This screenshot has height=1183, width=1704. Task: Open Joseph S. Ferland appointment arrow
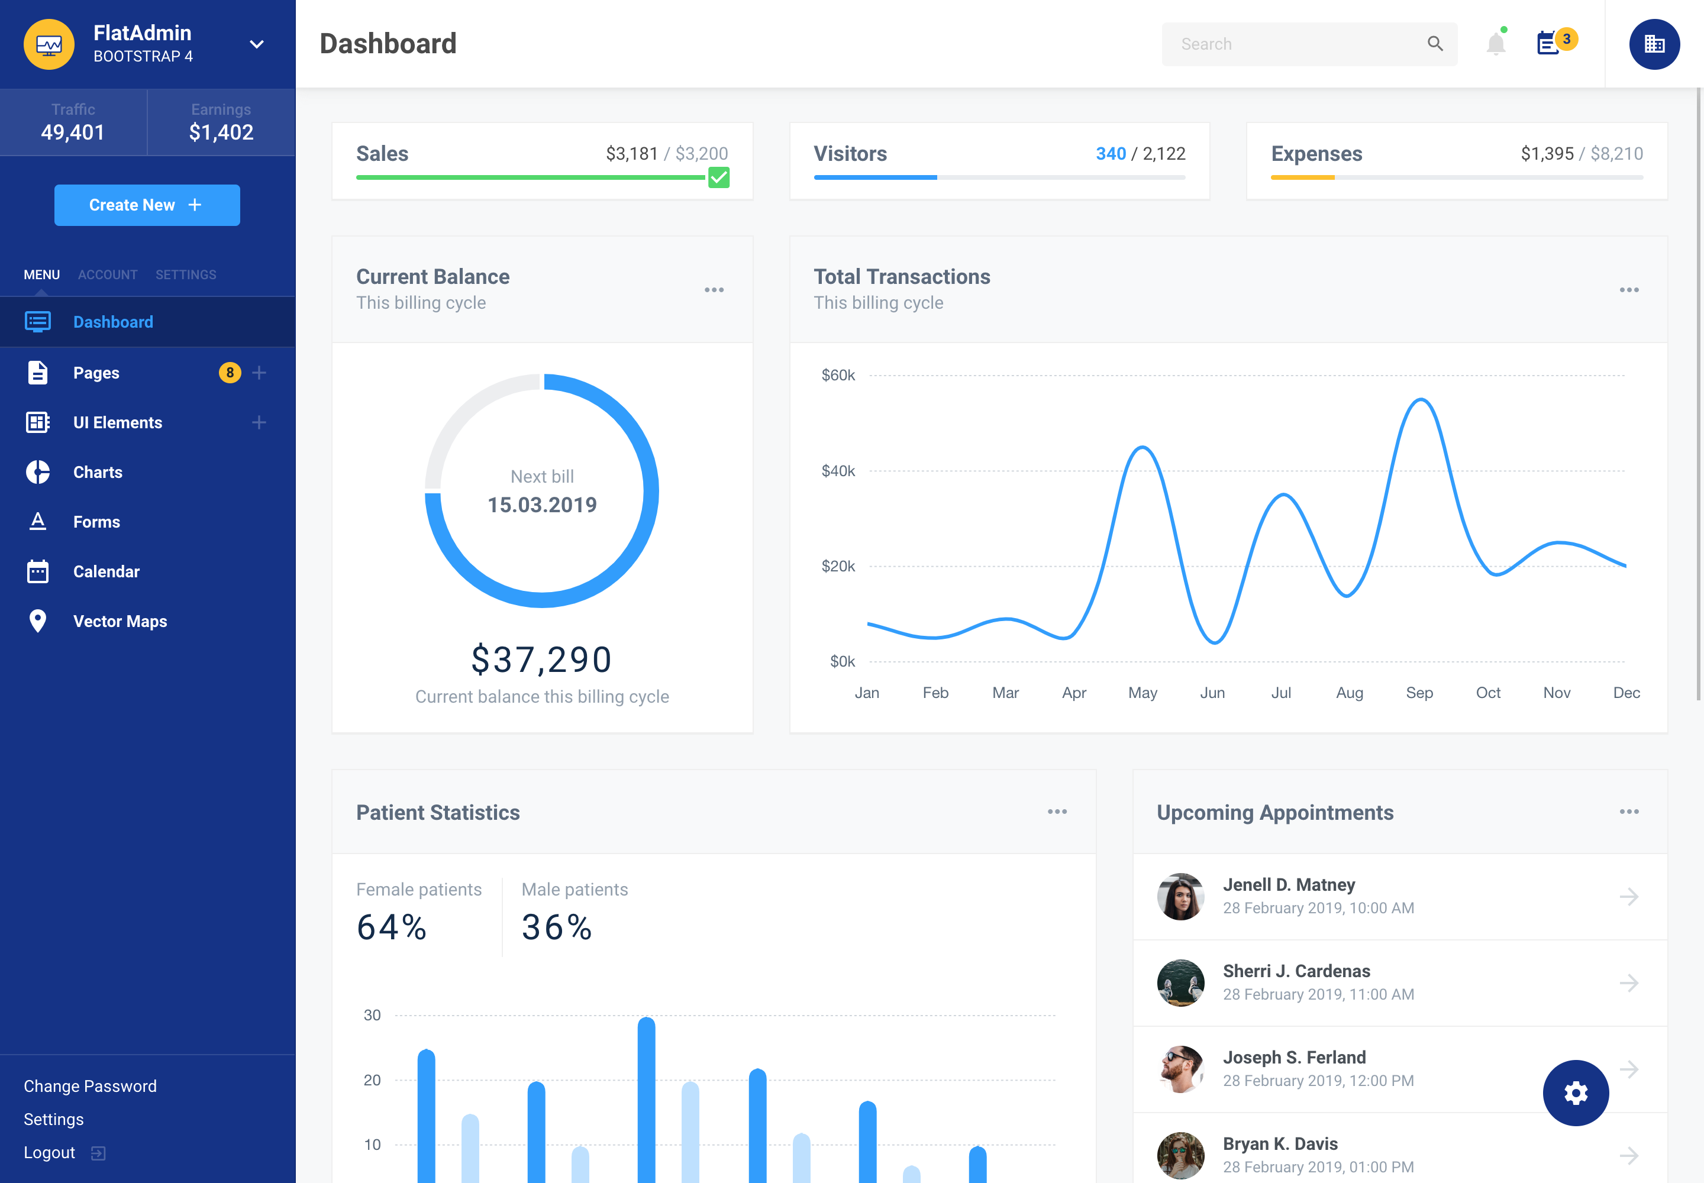pyautogui.click(x=1628, y=1069)
